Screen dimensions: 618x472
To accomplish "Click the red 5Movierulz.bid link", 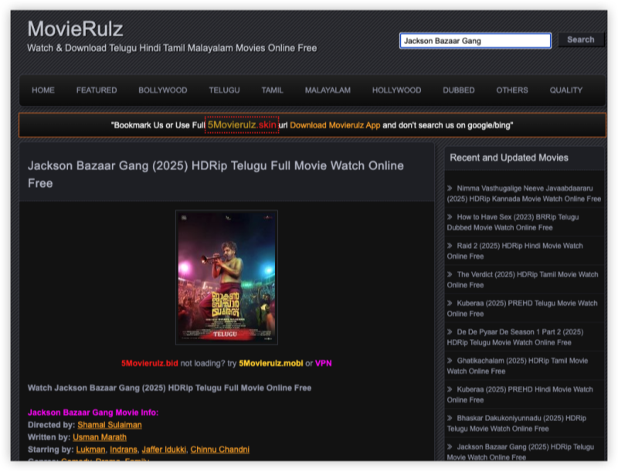I will click(149, 363).
